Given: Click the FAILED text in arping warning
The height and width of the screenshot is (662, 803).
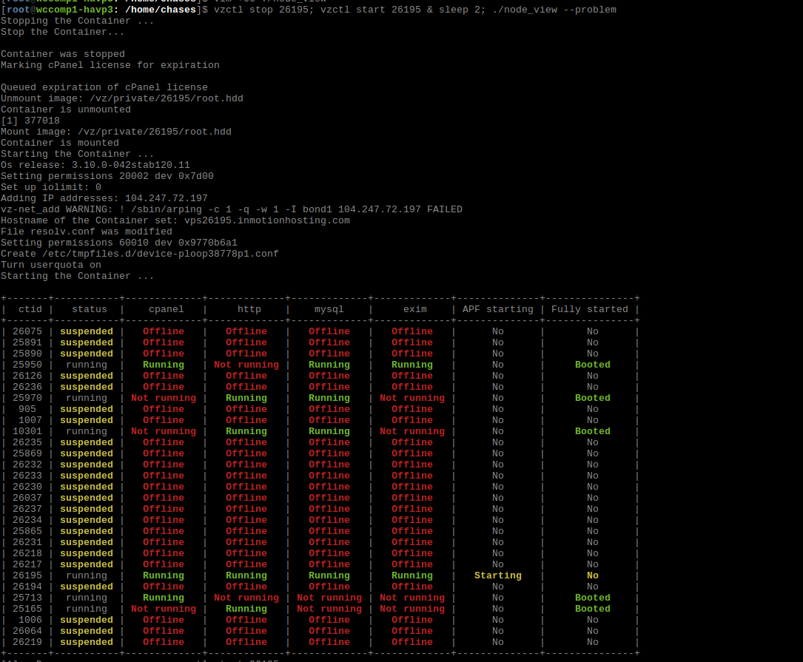Looking at the screenshot, I should (x=444, y=209).
